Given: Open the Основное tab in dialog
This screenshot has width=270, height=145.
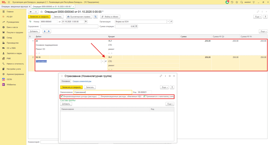Looking at the screenshot, I should click(66, 81).
